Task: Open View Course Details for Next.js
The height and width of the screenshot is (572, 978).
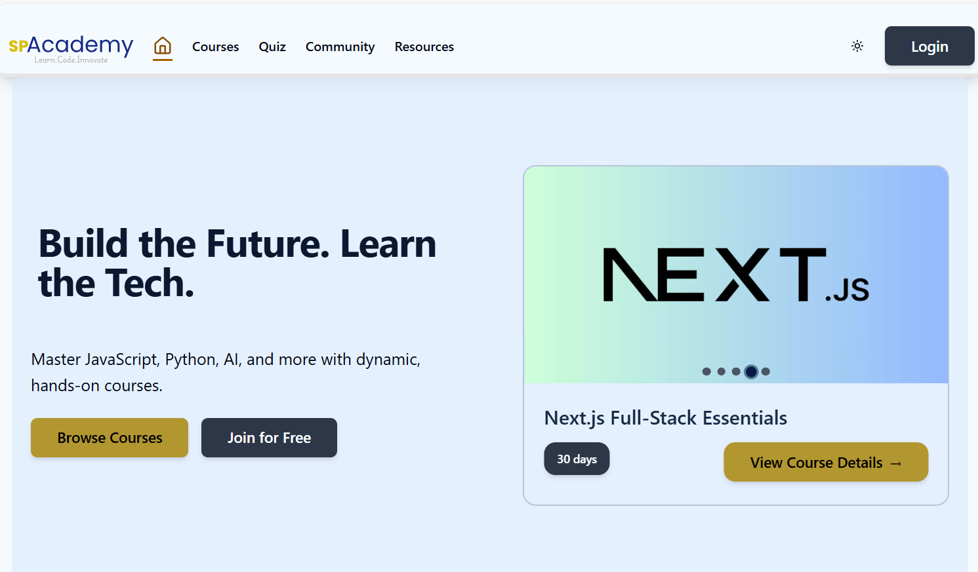Action: coord(825,462)
